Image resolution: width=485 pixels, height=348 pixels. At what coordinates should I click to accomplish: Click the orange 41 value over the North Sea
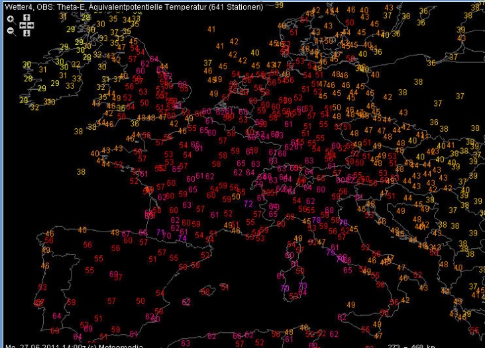(211, 29)
